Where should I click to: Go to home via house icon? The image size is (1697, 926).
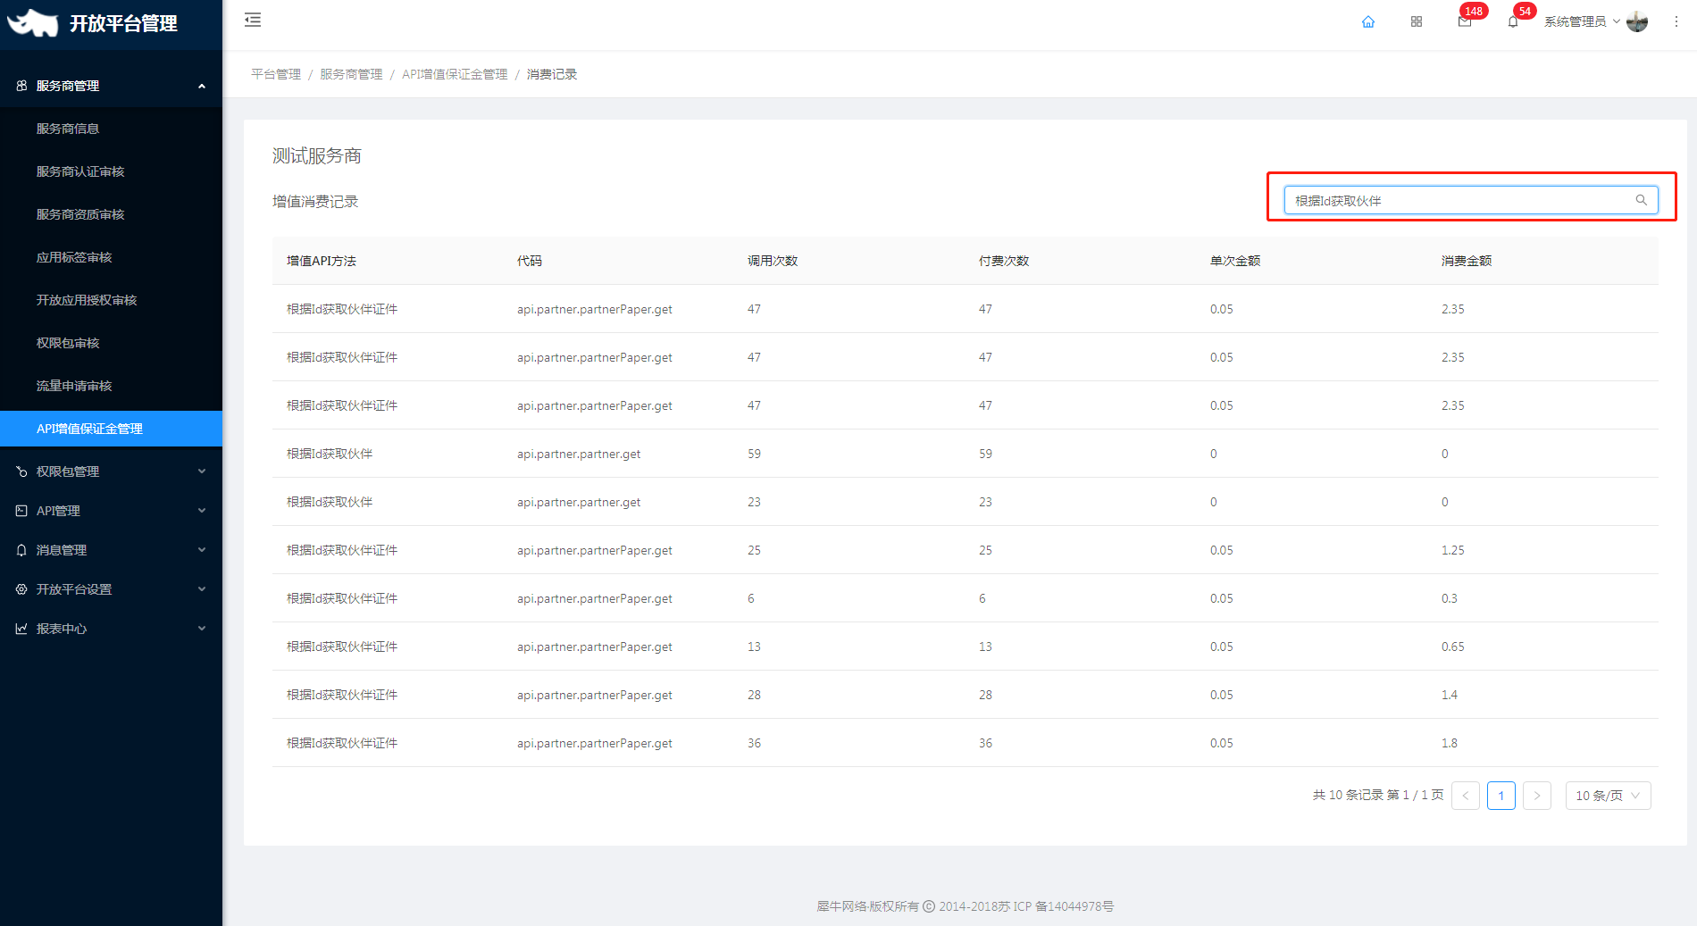click(x=1368, y=21)
